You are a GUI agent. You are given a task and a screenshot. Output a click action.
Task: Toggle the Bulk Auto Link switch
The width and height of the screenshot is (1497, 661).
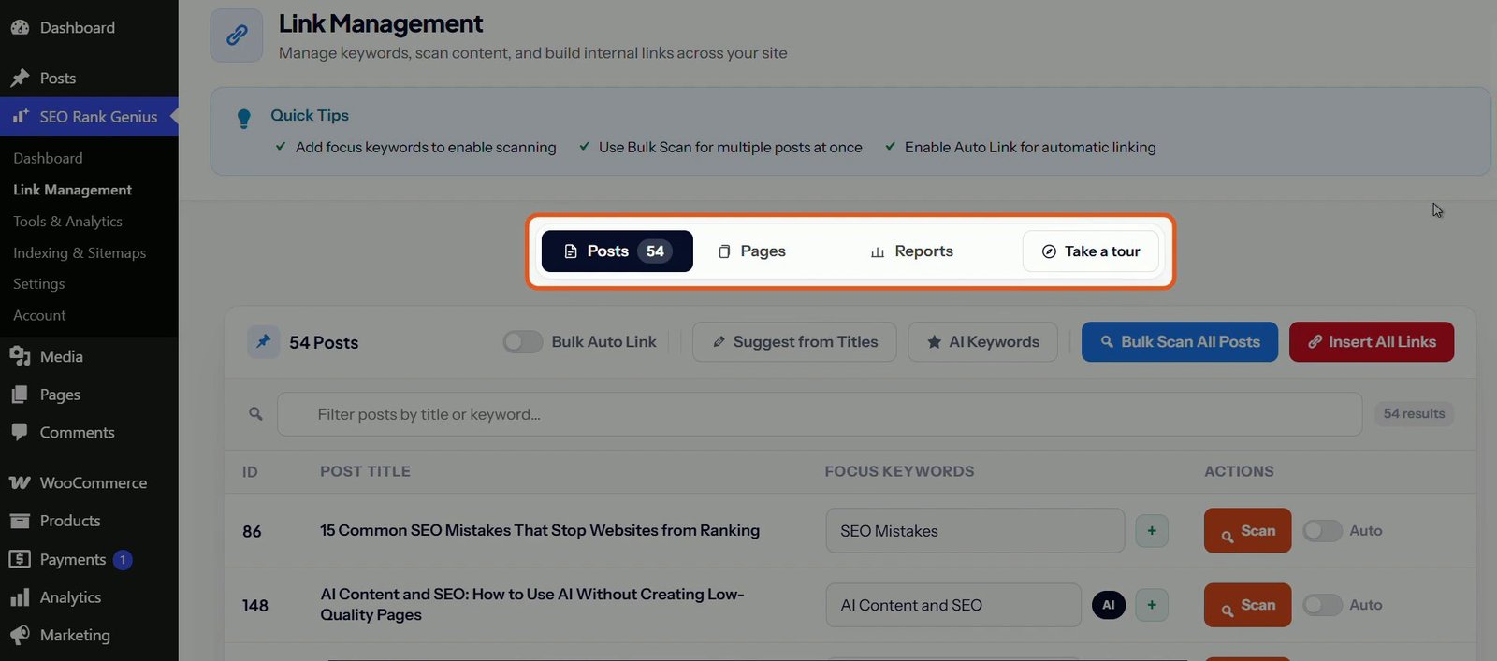[x=523, y=342]
